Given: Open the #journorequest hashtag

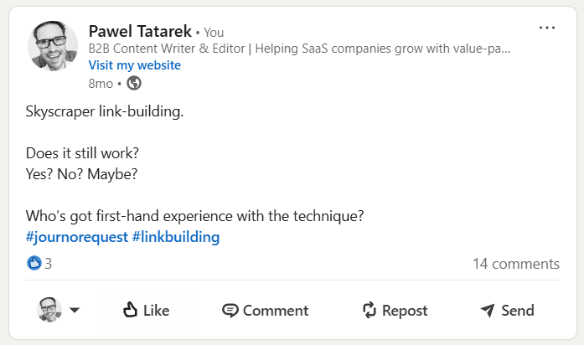Looking at the screenshot, I should [x=77, y=237].
